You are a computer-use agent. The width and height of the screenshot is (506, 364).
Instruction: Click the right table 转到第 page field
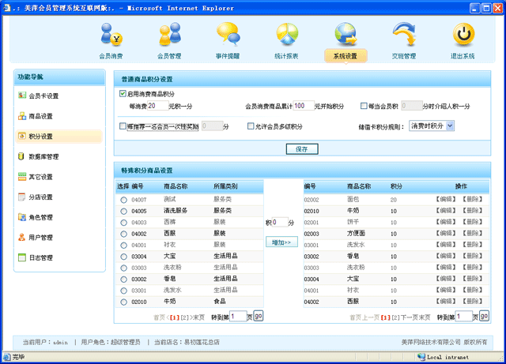[464, 317]
